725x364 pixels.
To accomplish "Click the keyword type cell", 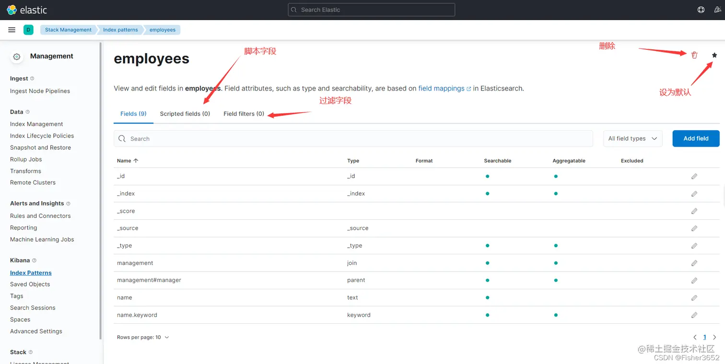I will (359, 315).
